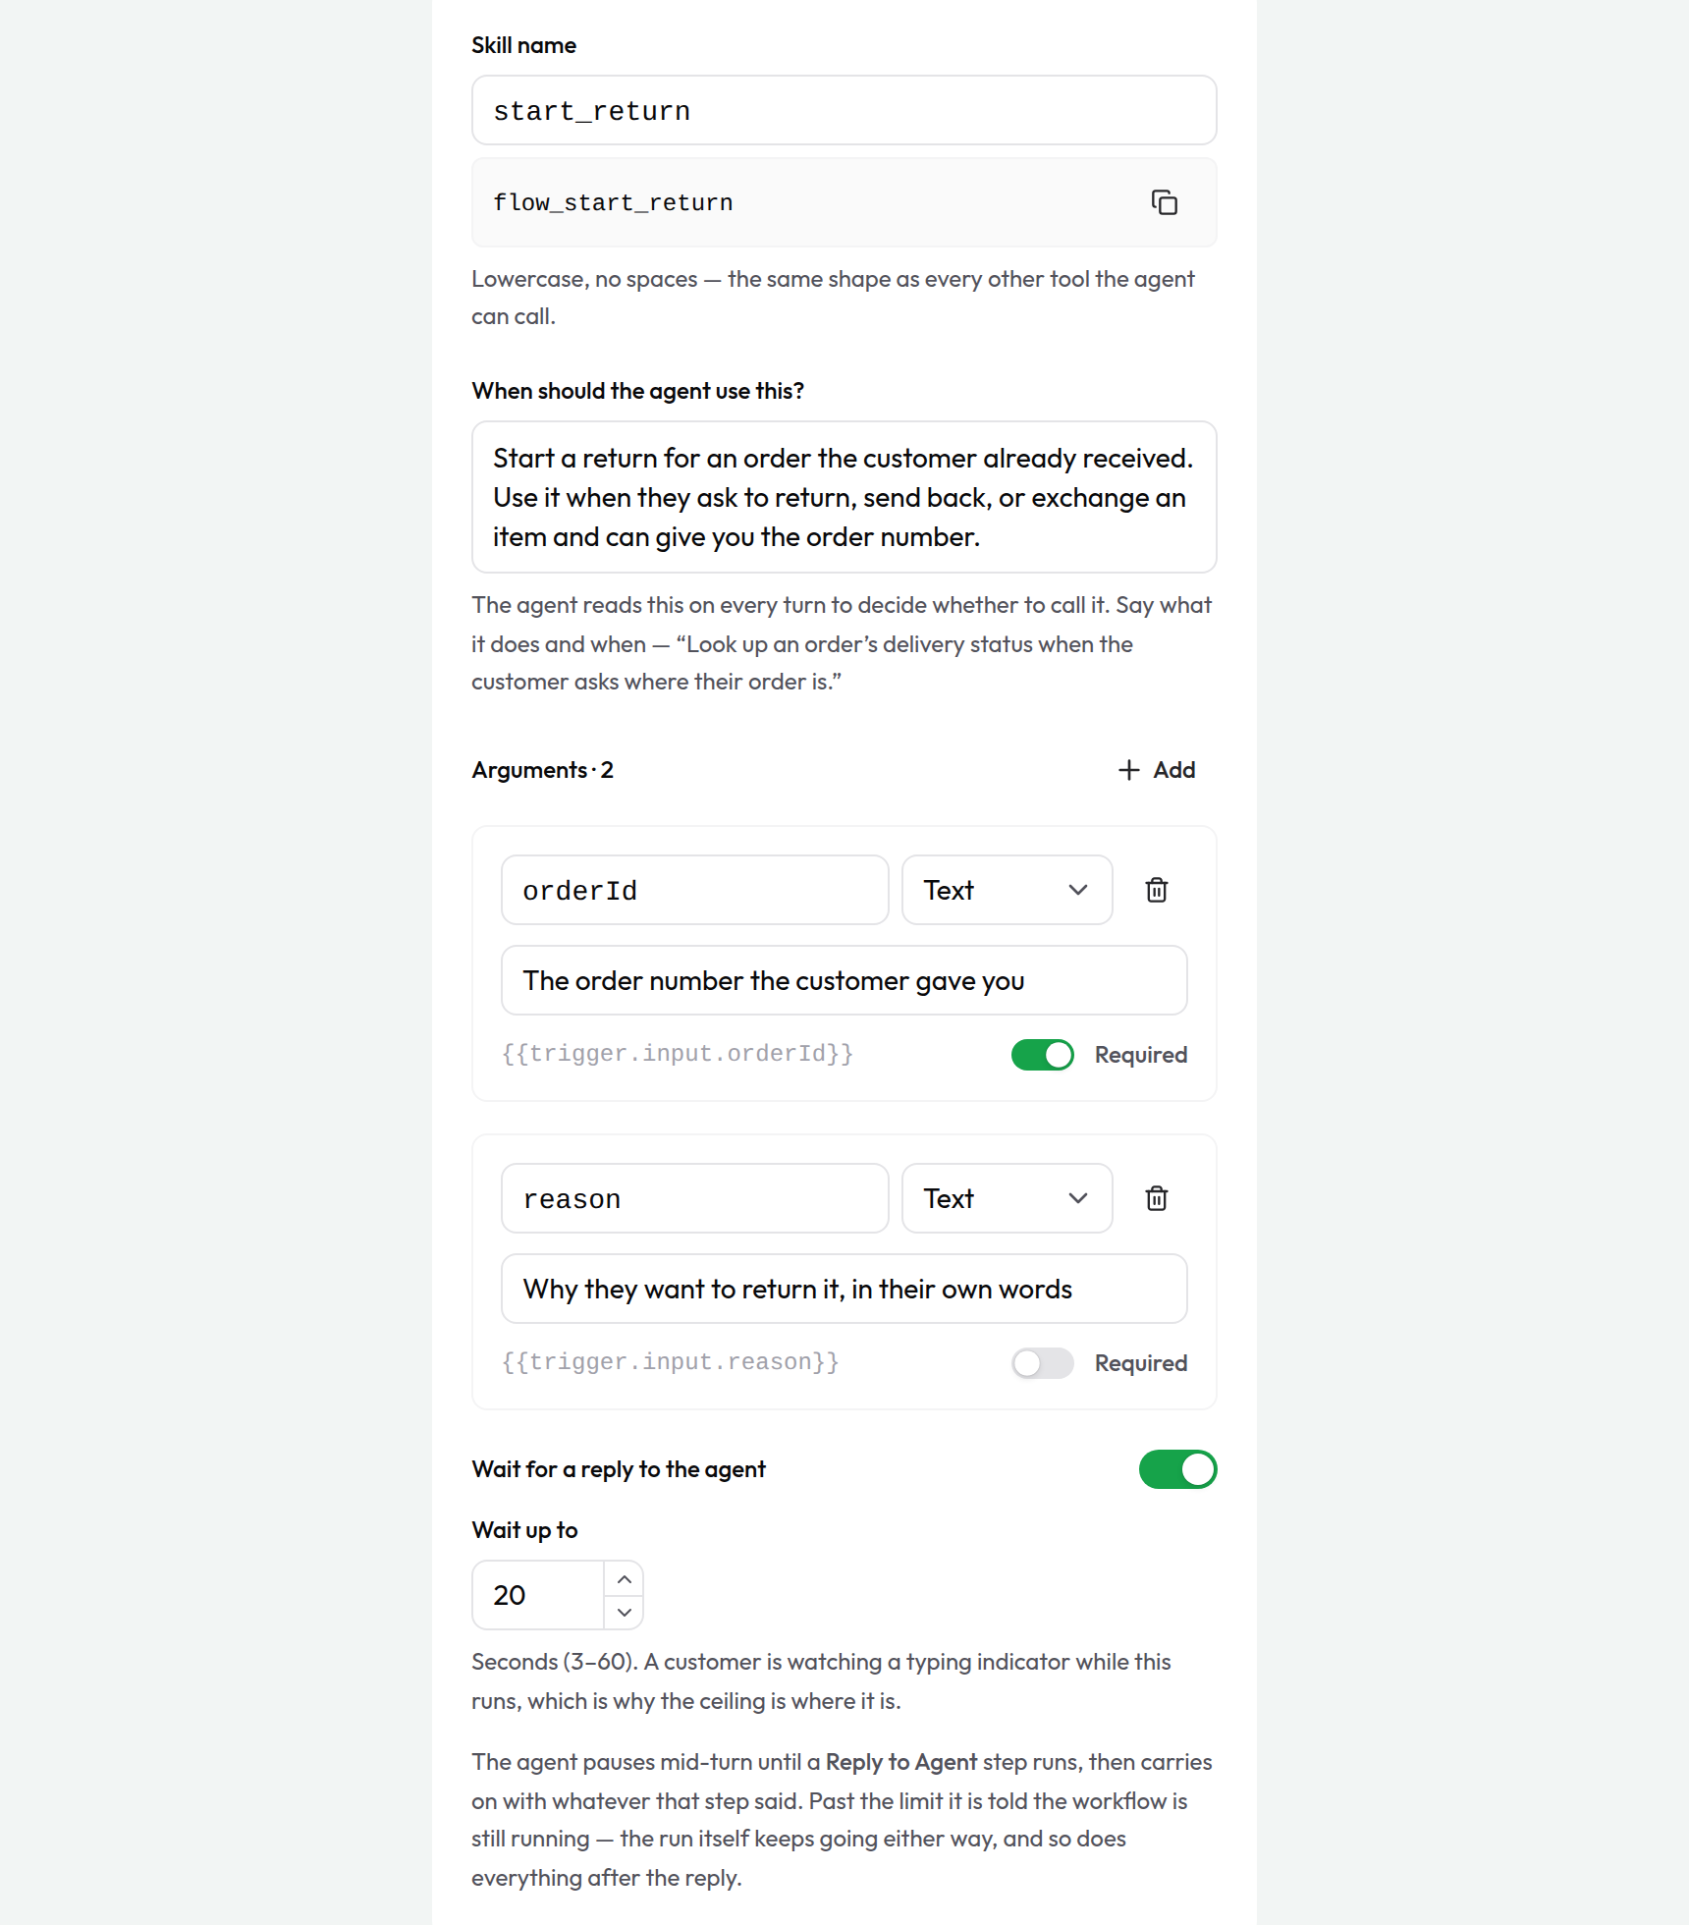Decrease the wait seconds with down arrow

point(624,1612)
